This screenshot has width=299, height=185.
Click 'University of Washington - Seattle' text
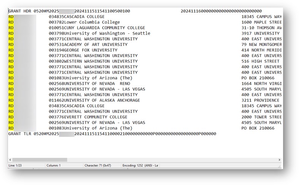(x=107, y=33)
